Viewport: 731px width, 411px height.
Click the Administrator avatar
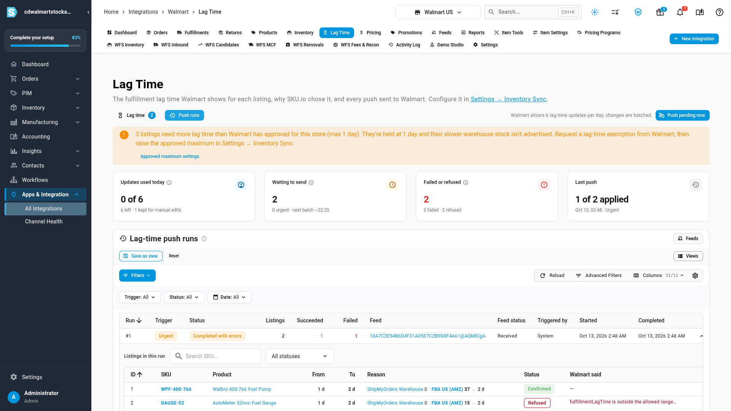coord(14,397)
